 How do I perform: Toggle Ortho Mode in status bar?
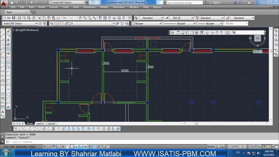click(58, 147)
